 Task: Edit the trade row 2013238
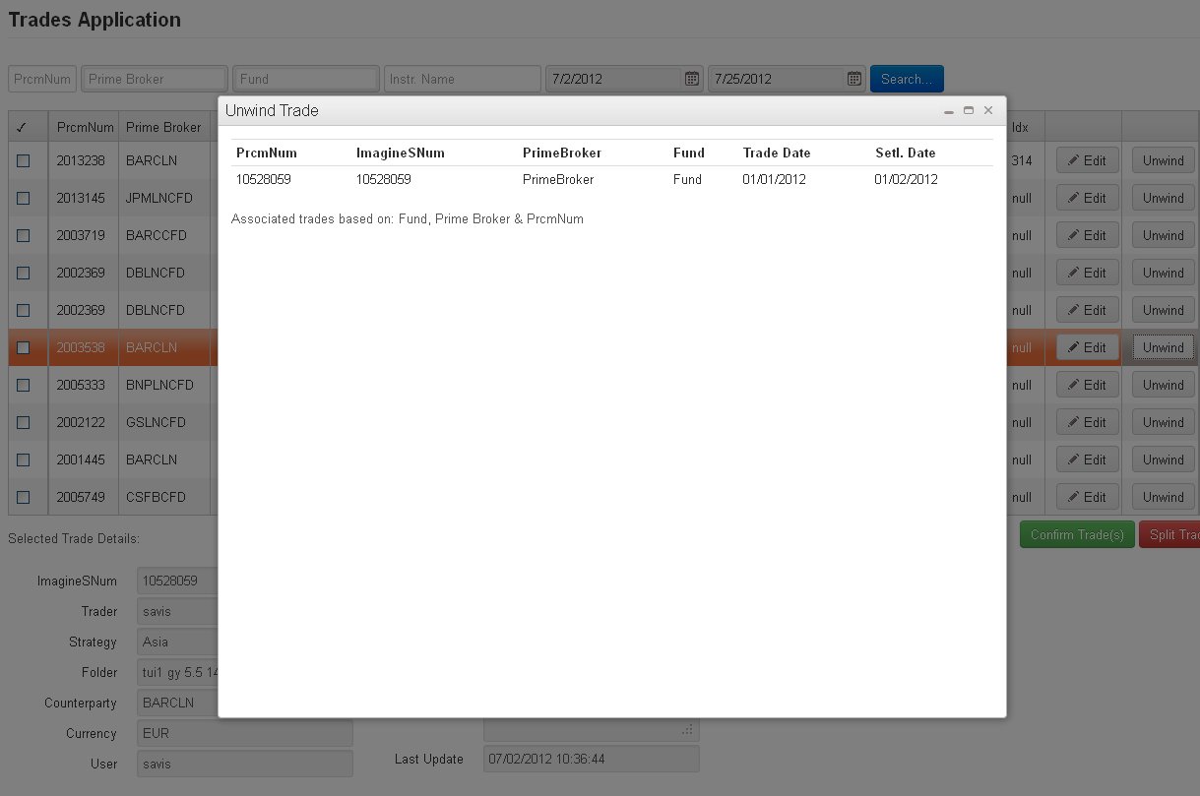click(x=1088, y=160)
